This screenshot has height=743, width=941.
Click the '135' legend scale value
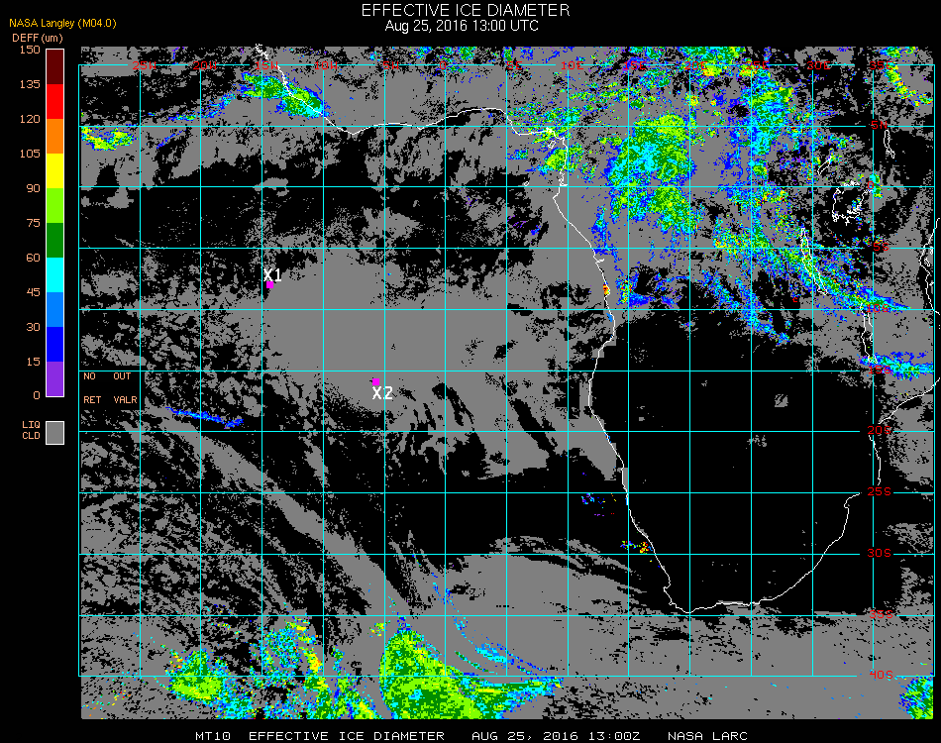(x=30, y=84)
